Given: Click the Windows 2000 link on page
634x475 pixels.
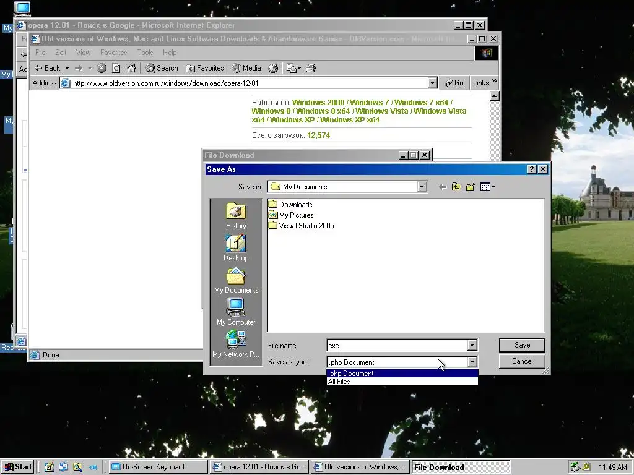Looking at the screenshot, I should 318,103.
